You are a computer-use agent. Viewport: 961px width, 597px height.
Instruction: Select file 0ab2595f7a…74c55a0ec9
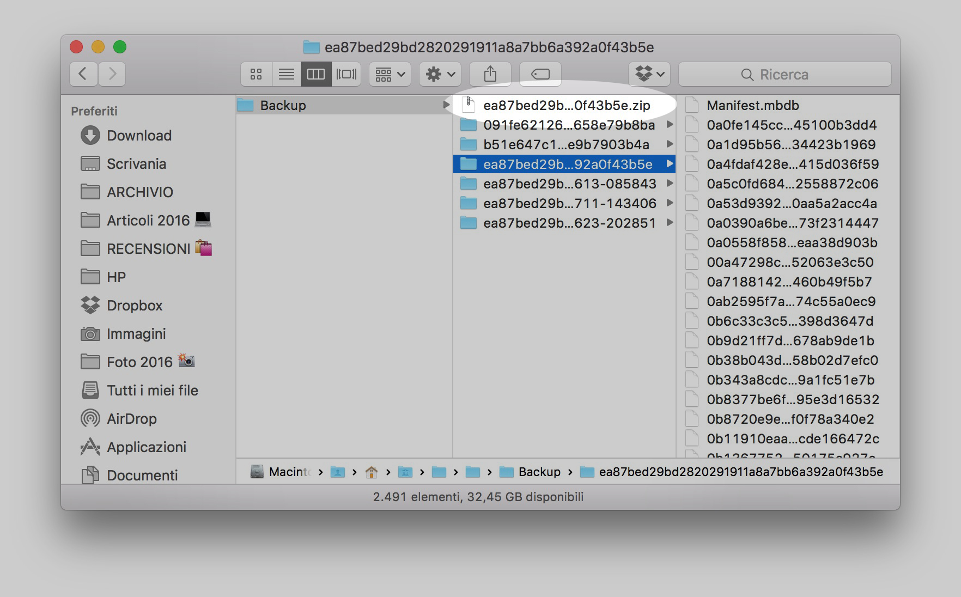pos(788,301)
